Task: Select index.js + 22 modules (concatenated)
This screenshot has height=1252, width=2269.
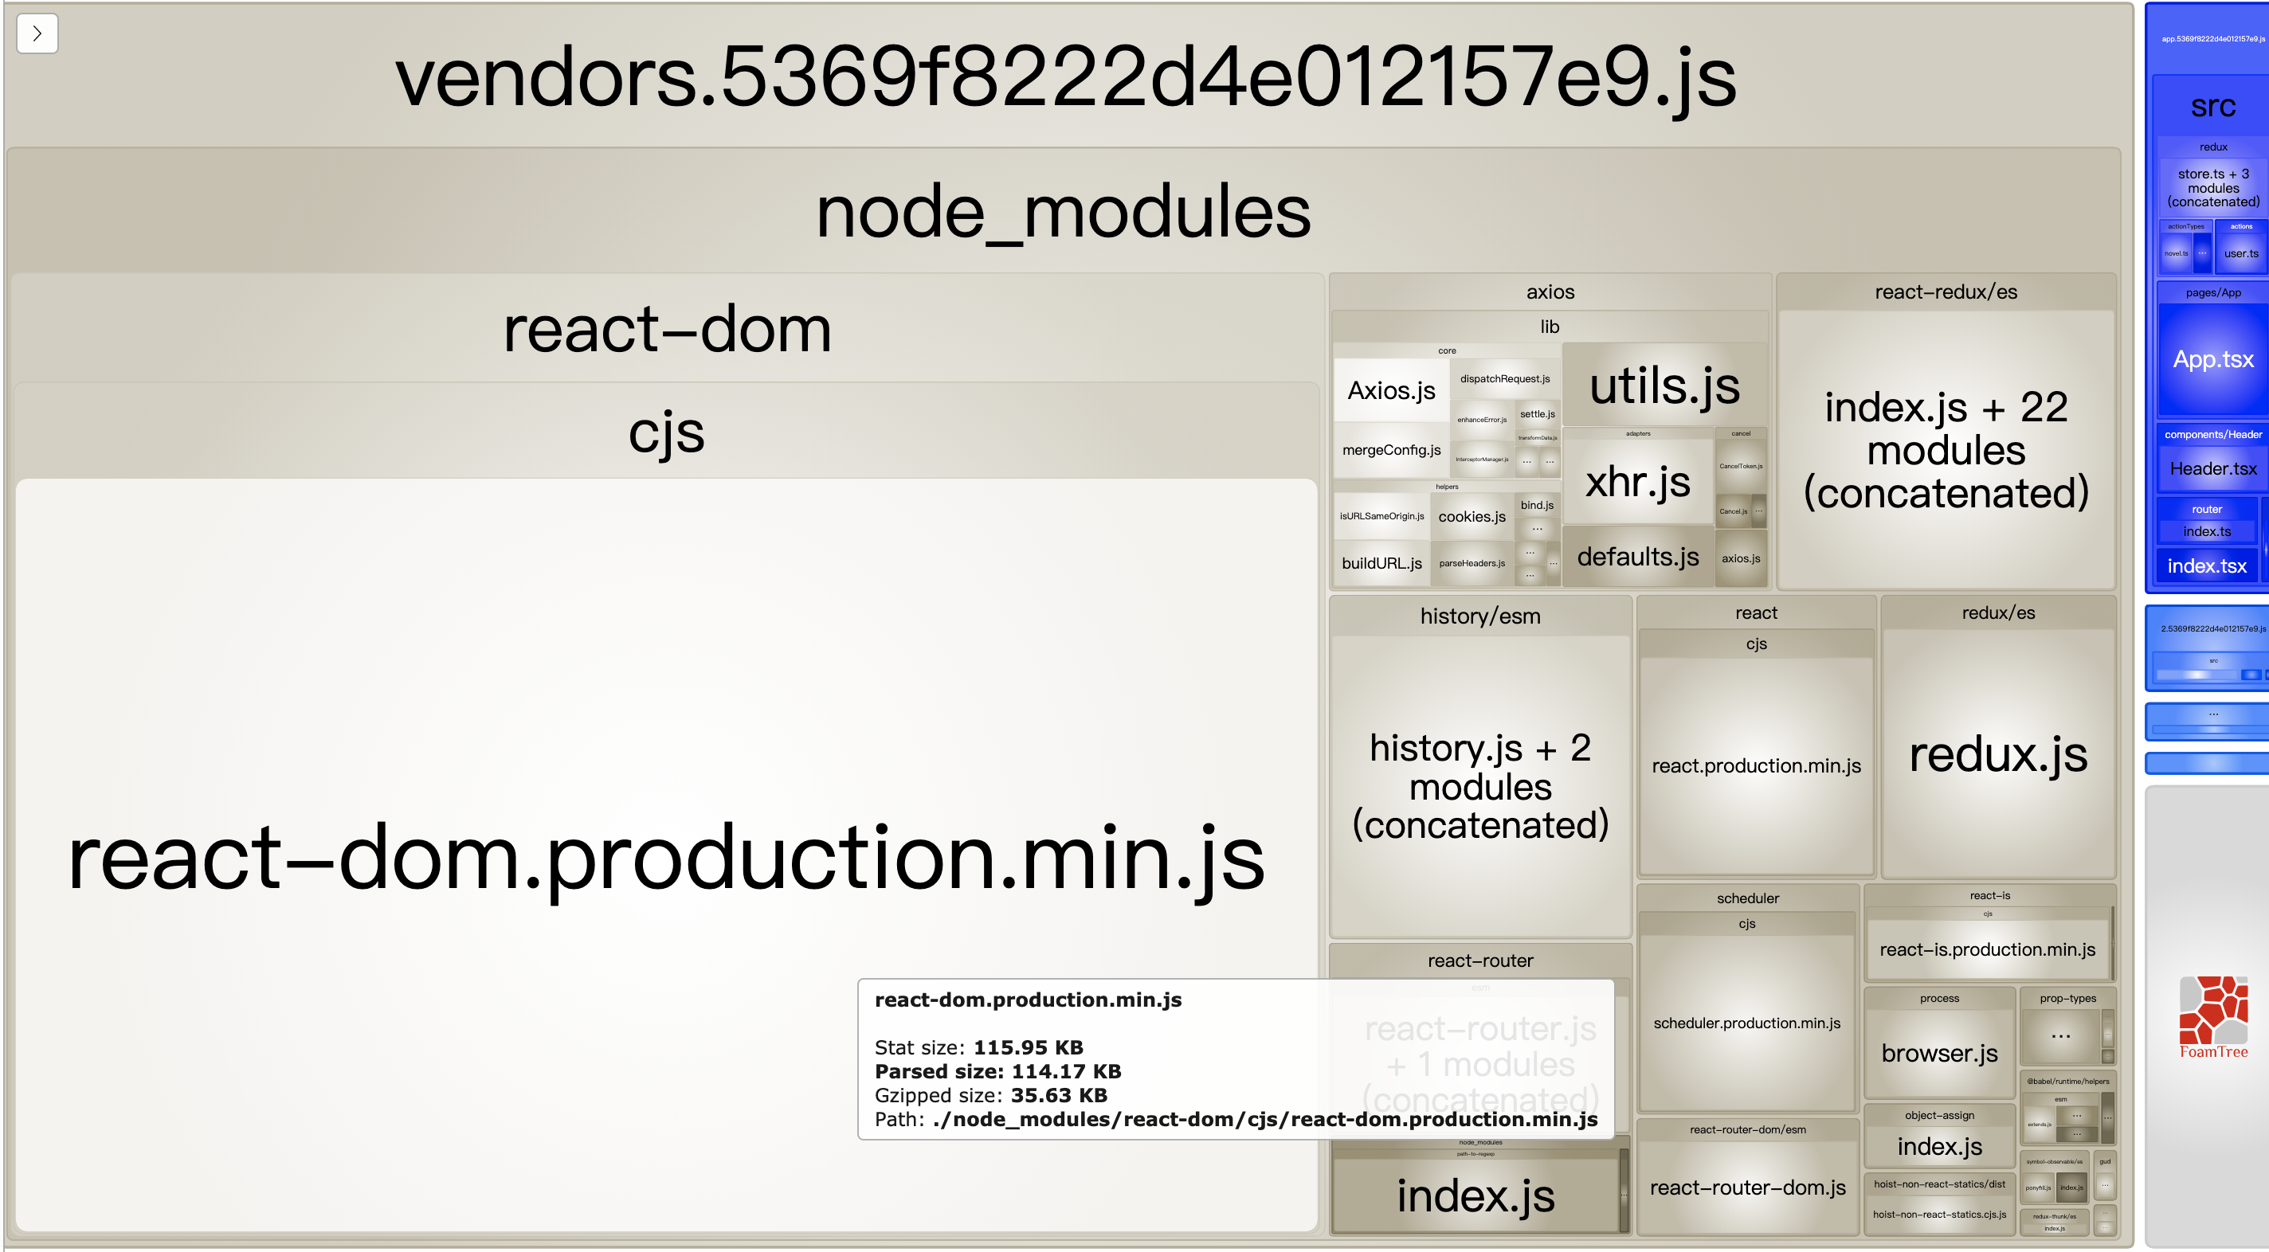Action: 1946,450
